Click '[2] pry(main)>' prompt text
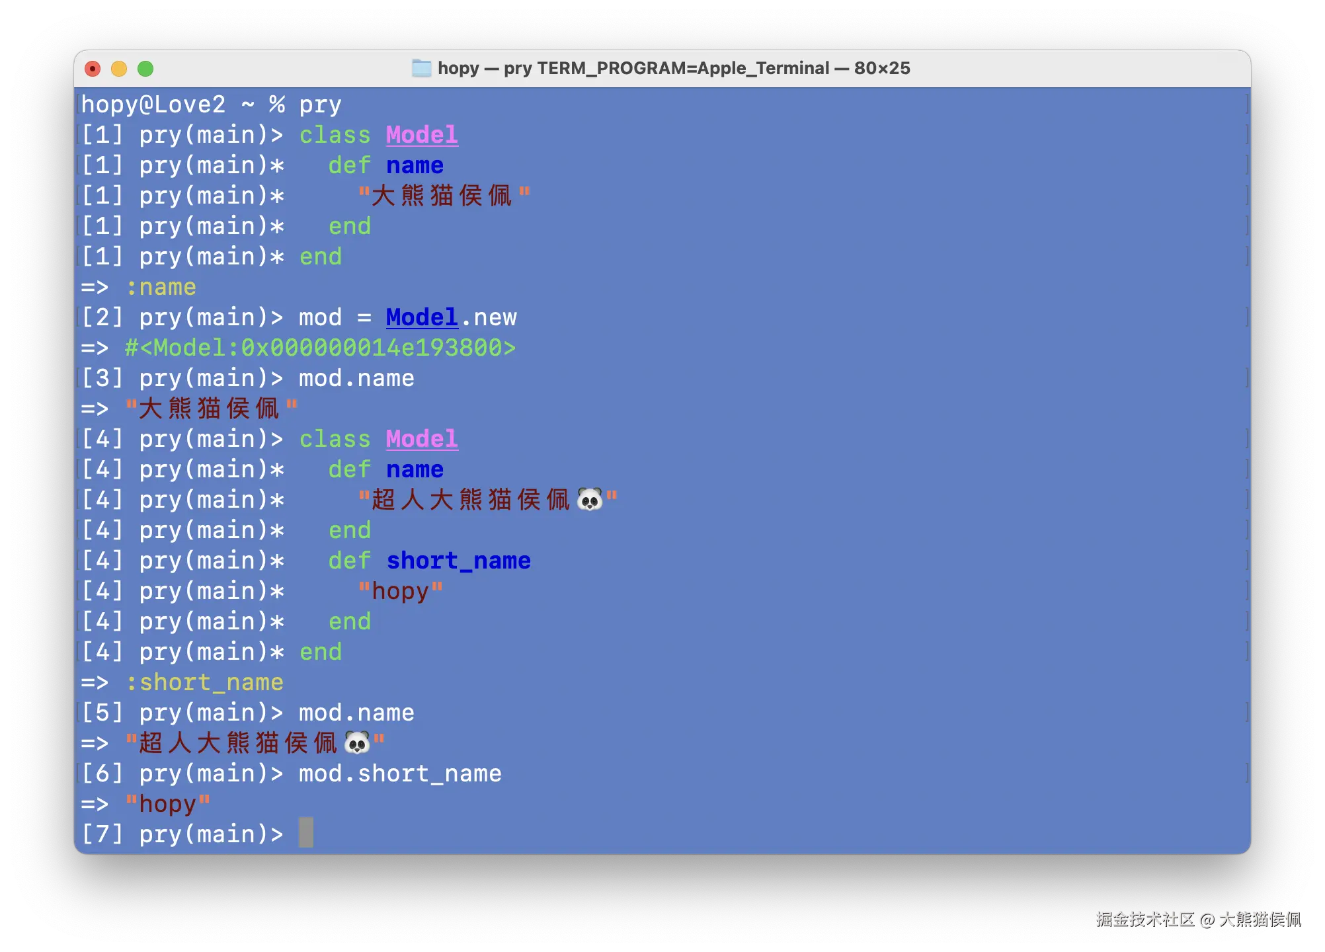This screenshot has width=1325, height=952. [x=182, y=317]
